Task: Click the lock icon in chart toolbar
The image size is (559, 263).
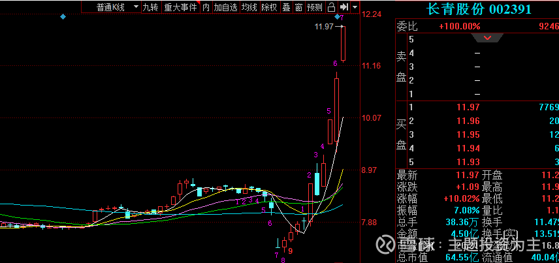Action: pyautogui.click(x=331, y=7)
